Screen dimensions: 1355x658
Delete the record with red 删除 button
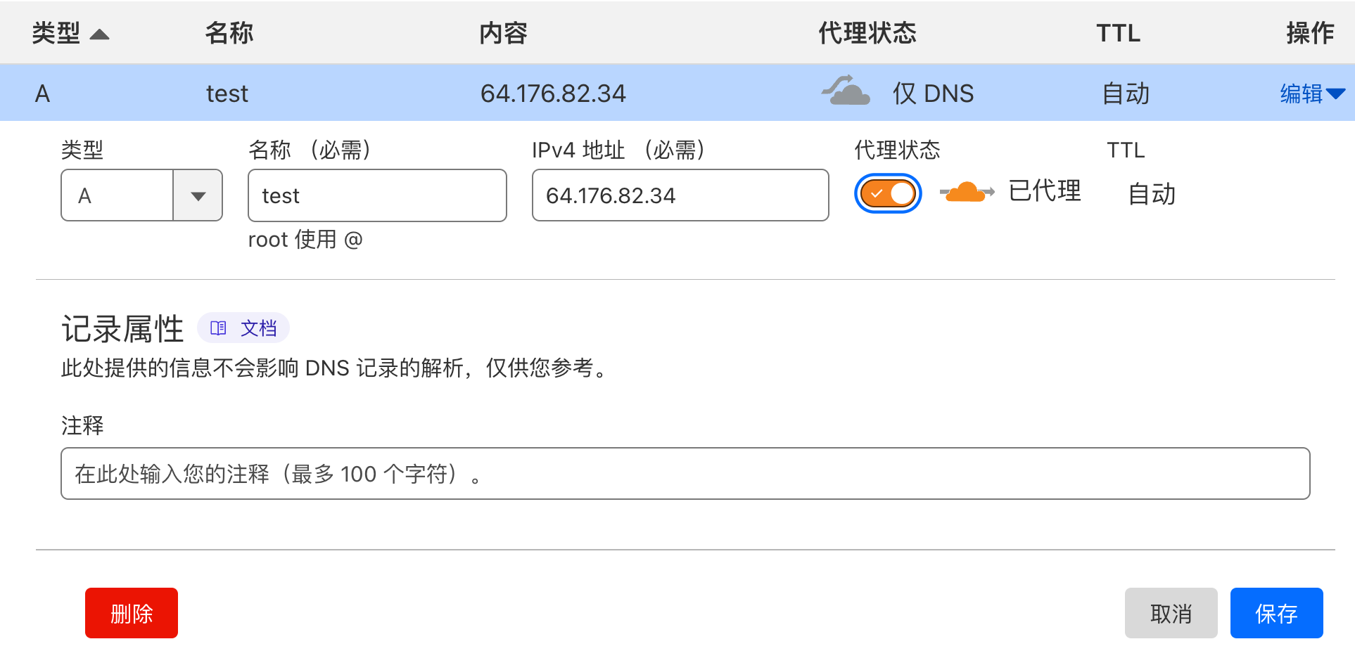[132, 613]
